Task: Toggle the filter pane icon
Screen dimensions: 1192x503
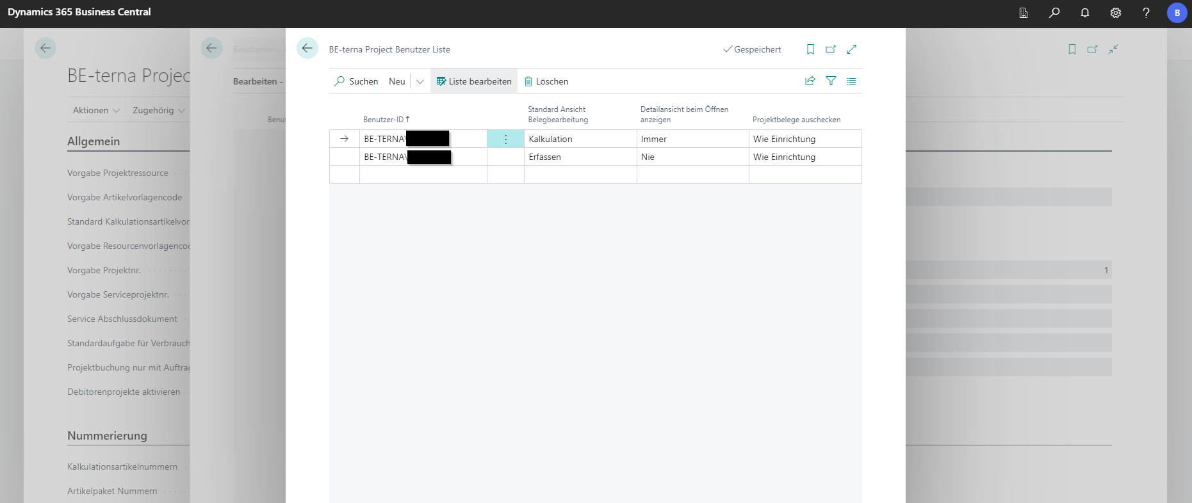Action: coord(831,81)
